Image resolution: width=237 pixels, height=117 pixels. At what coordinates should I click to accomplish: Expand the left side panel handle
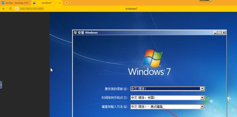pos(1,85)
